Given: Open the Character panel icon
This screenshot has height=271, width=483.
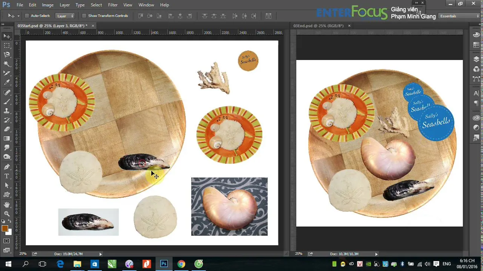Looking at the screenshot, I should [x=476, y=93].
